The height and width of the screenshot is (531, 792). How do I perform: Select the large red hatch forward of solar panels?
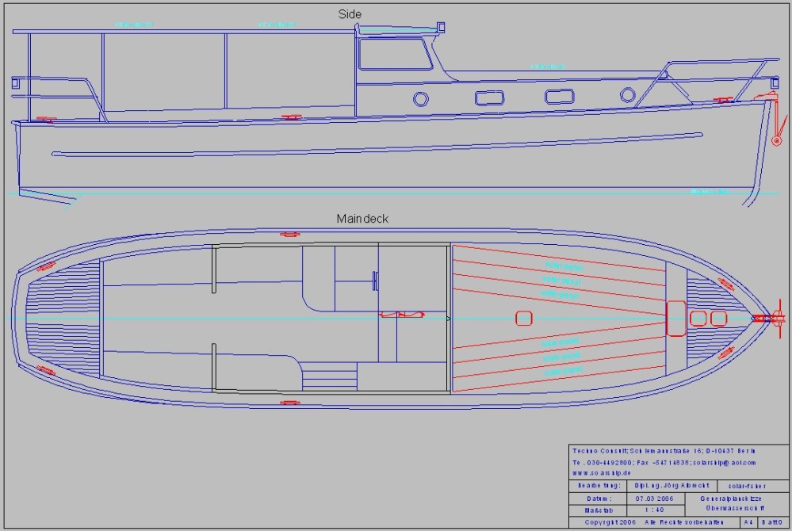coord(675,318)
